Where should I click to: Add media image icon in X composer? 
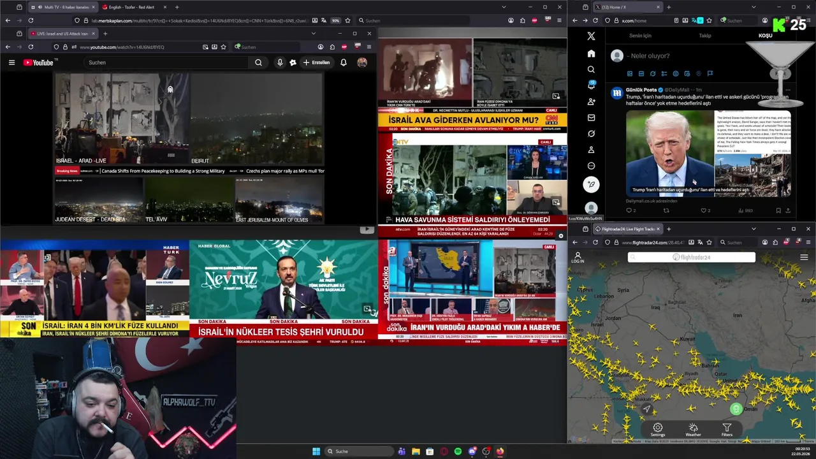pyautogui.click(x=630, y=73)
